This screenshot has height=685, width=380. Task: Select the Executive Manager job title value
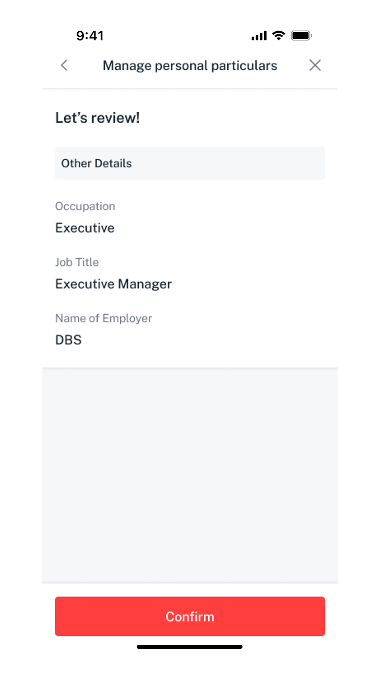tap(113, 284)
